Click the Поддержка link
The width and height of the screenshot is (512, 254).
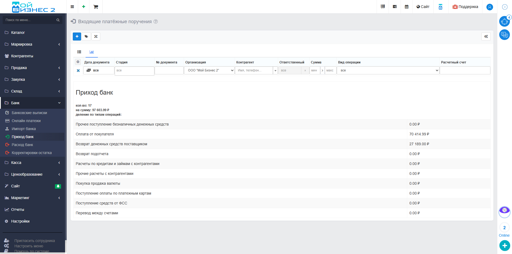click(x=465, y=7)
